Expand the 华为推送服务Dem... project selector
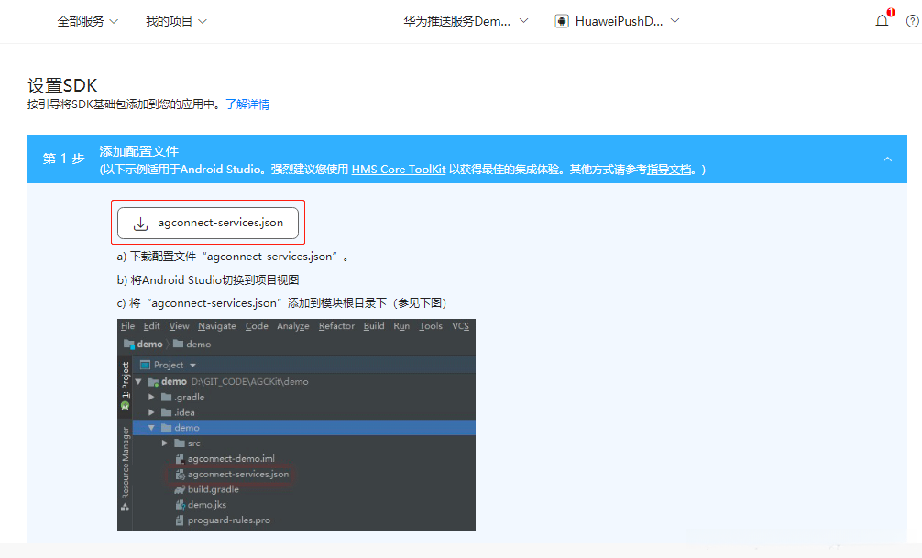 pos(466,21)
